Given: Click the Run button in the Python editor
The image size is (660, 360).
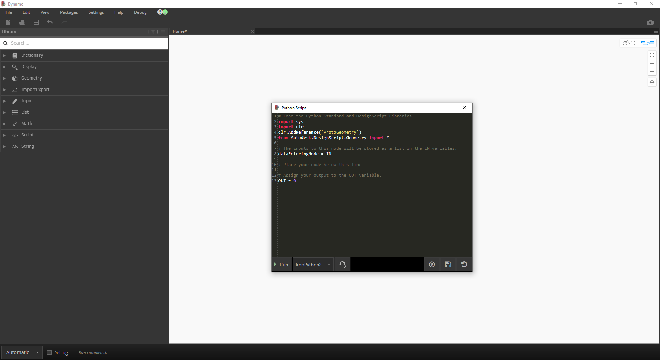Looking at the screenshot, I should (282, 264).
